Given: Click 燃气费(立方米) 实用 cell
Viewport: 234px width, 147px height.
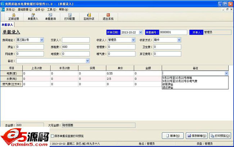Looking at the screenshot, I should point(92,84).
